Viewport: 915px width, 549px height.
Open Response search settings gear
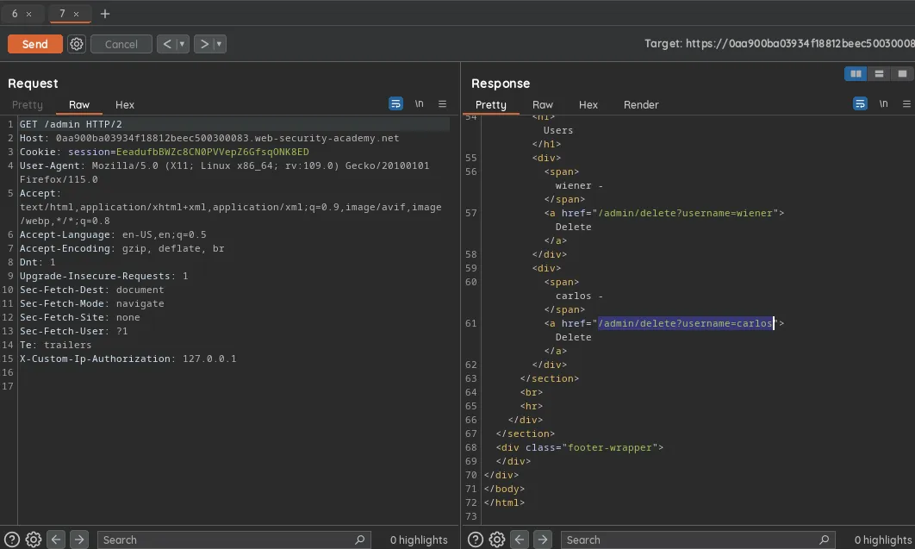pos(497,540)
